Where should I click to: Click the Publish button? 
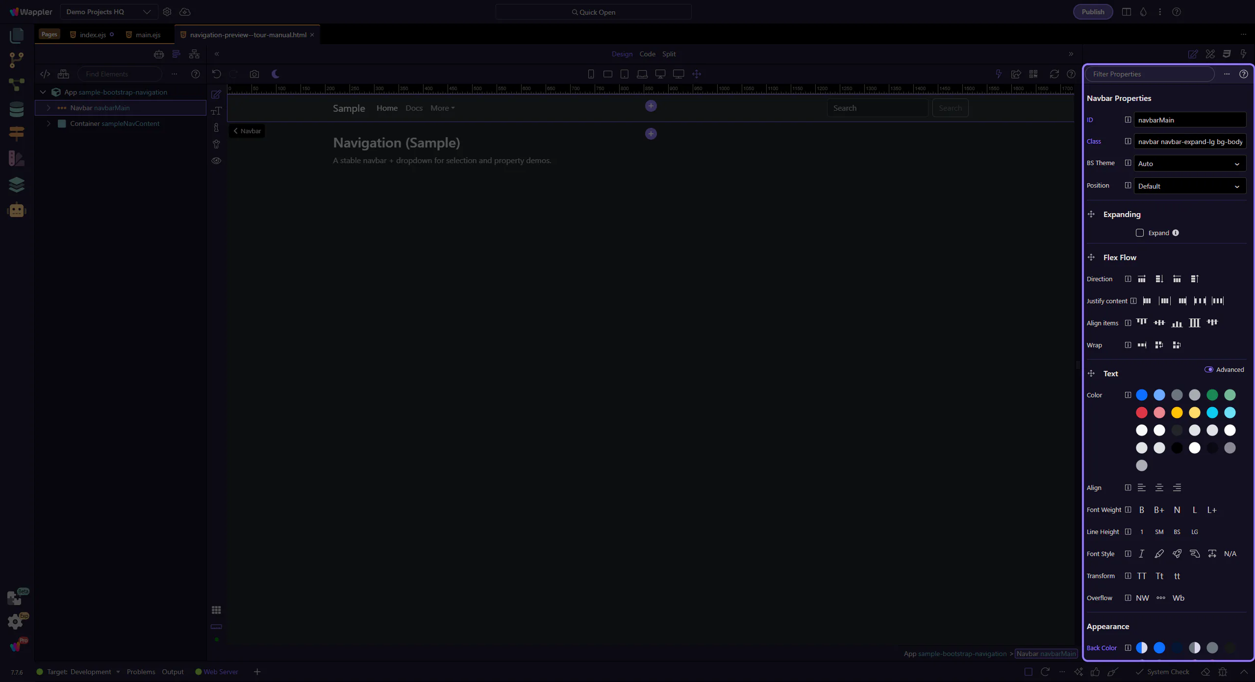coord(1093,12)
